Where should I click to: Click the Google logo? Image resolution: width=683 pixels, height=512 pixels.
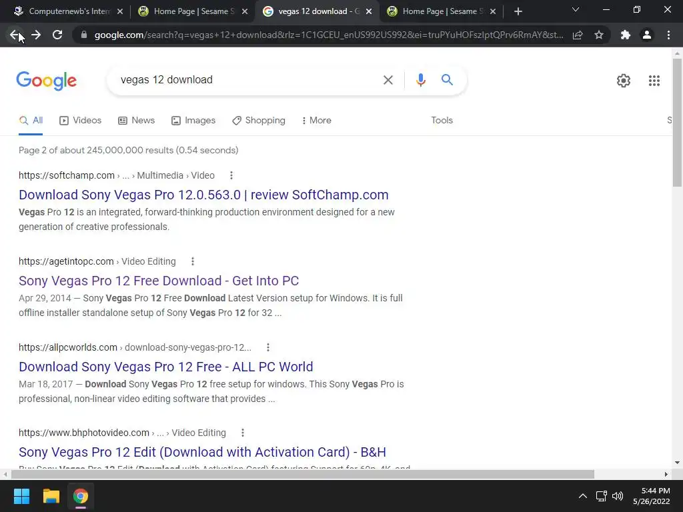[47, 81]
